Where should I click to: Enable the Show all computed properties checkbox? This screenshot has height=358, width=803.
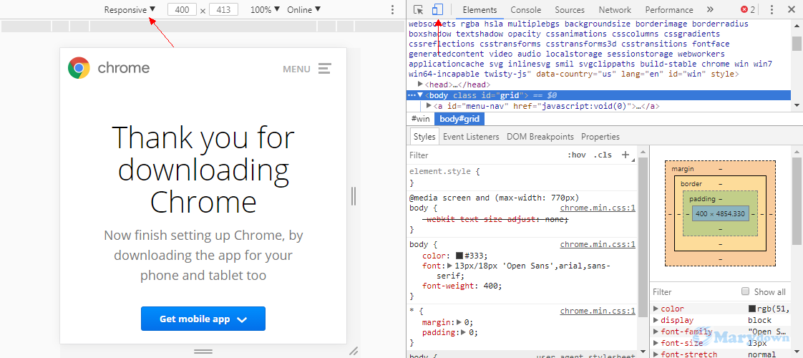(x=746, y=291)
